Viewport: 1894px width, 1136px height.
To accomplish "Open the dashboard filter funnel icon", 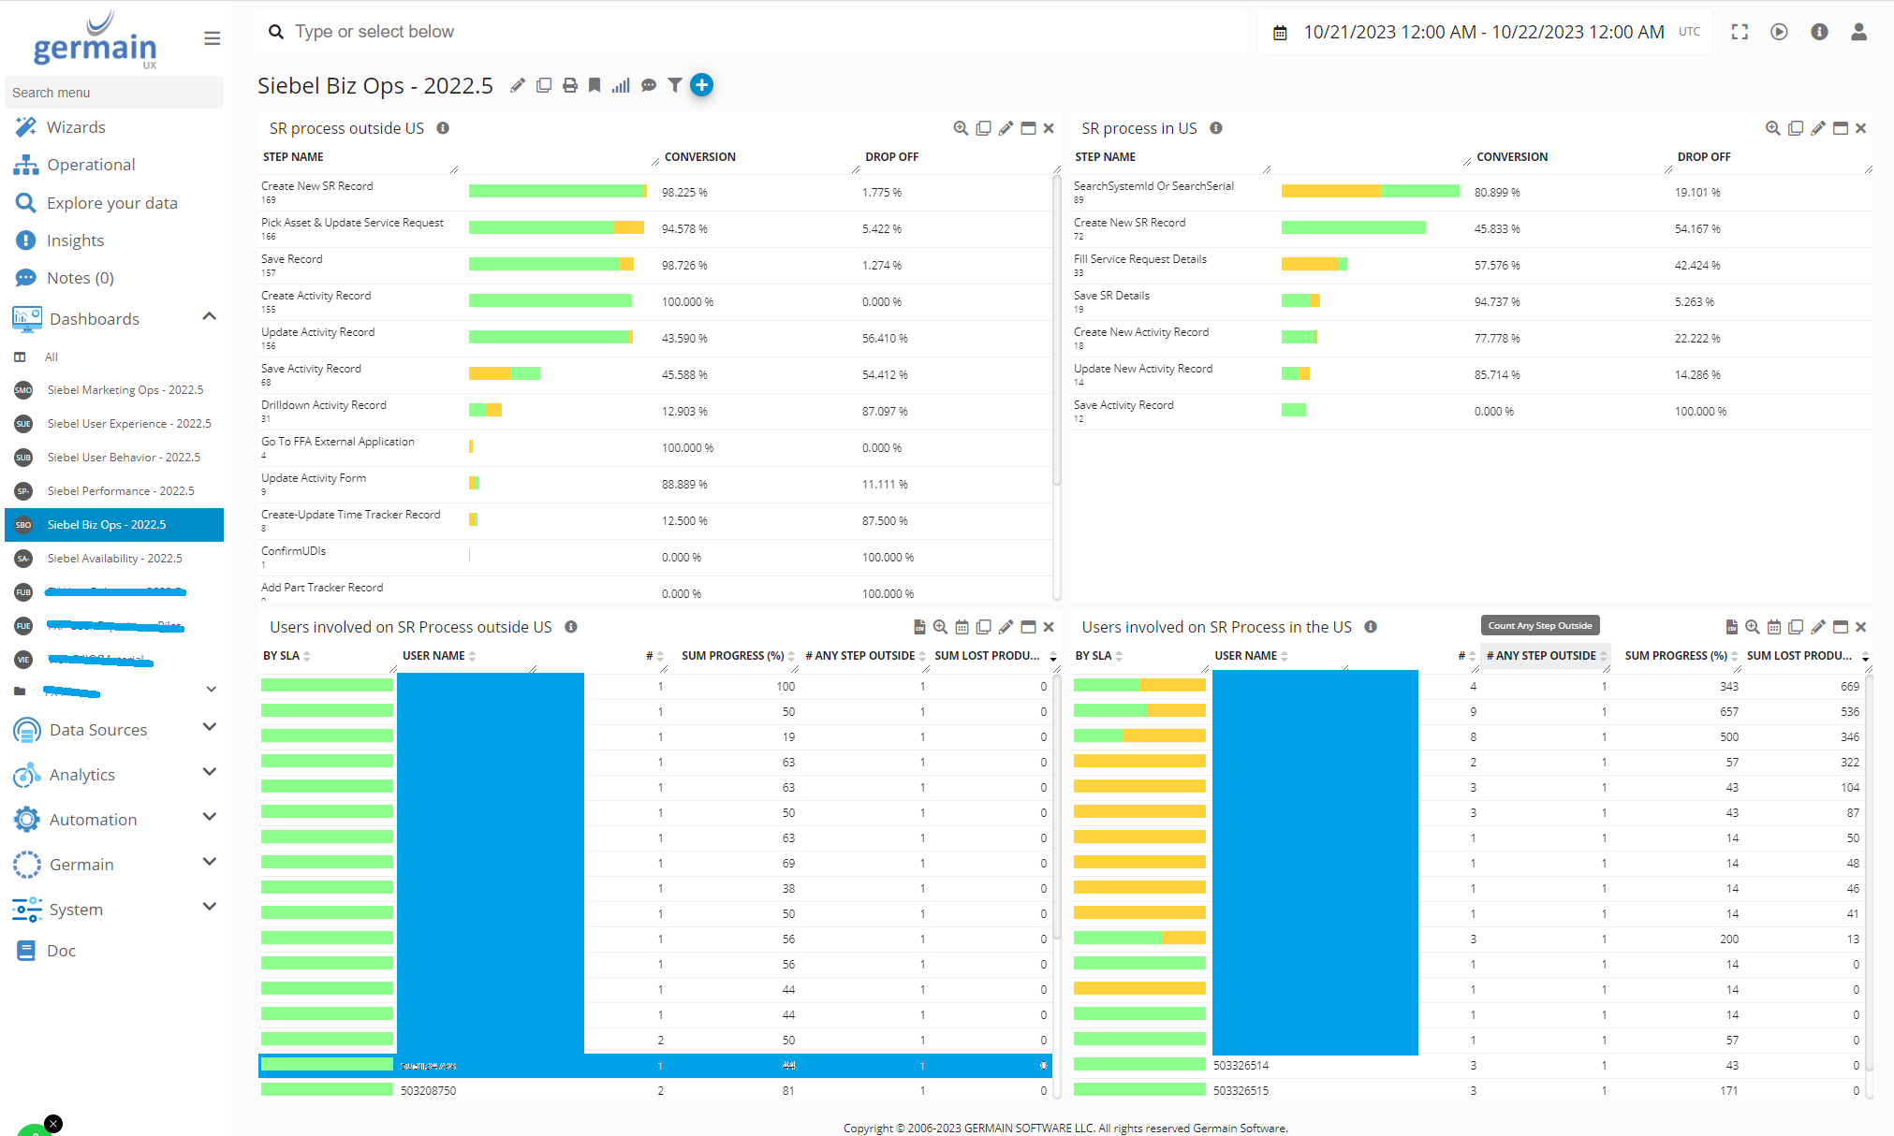I will pyautogui.click(x=674, y=86).
